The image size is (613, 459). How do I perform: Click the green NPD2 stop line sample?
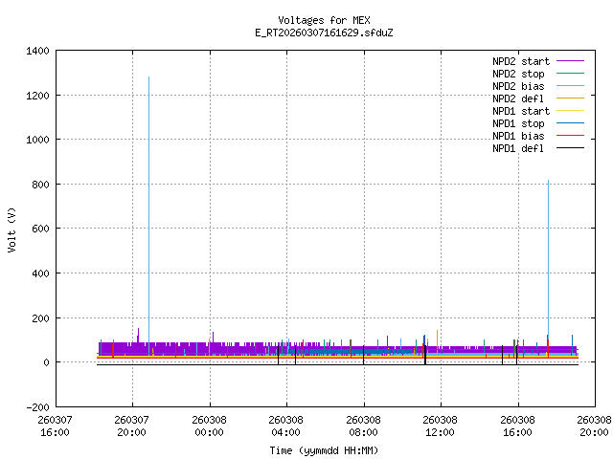pos(568,74)
